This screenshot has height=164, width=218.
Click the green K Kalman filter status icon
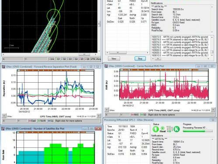click(176, 129)
